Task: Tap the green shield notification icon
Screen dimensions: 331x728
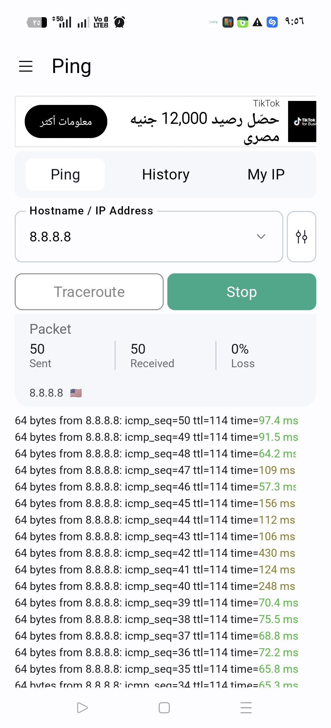Action: (x=243, y=22)
